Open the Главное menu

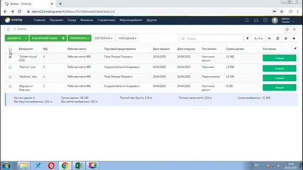tap(39, 20)
